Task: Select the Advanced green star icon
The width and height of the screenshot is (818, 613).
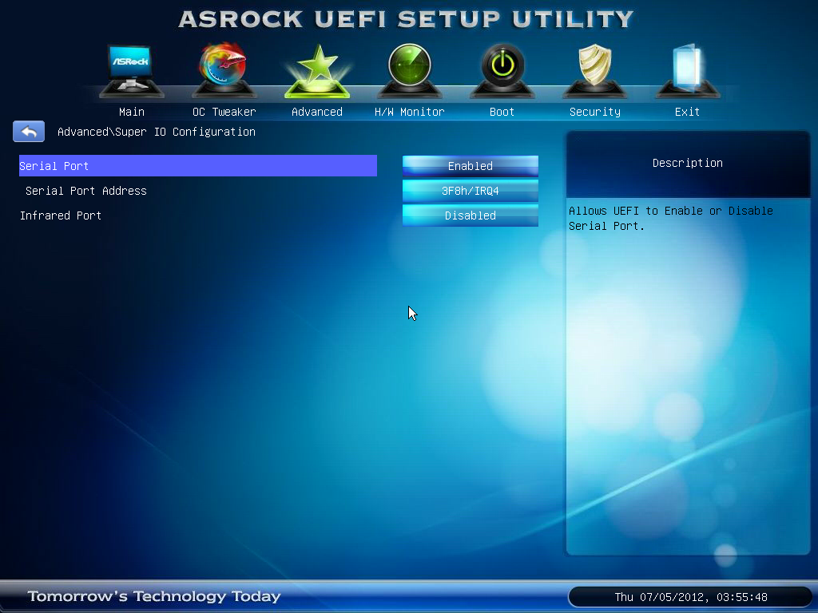Action: tap(317, 71)
